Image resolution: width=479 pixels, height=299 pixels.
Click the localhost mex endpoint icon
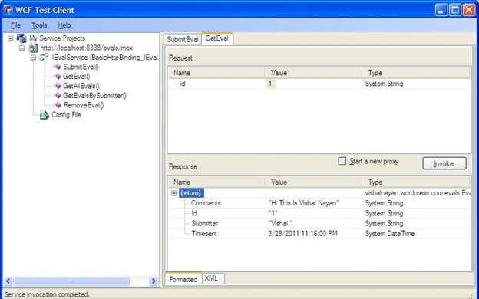coord(33,48)
